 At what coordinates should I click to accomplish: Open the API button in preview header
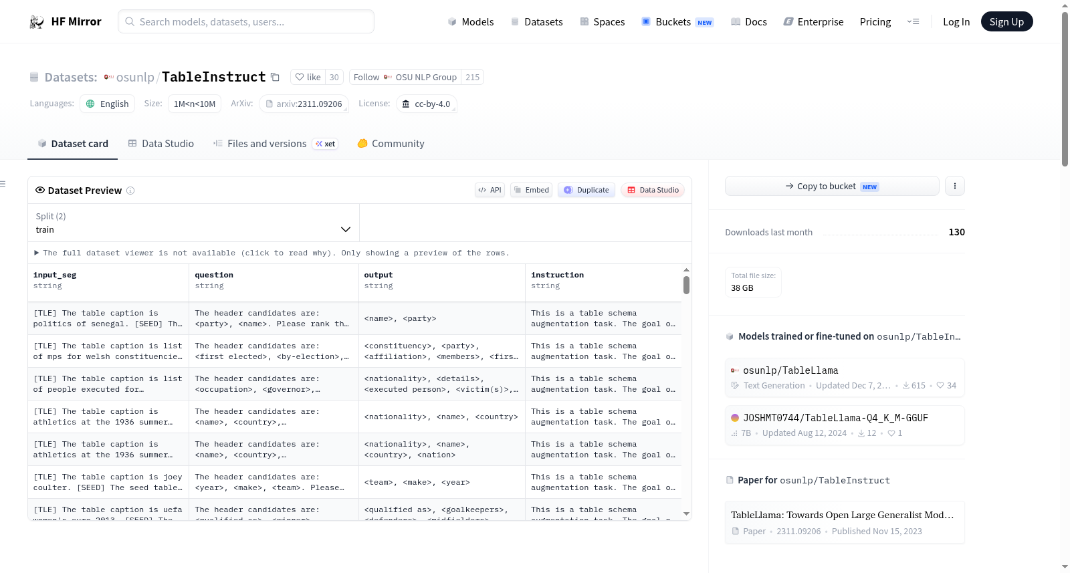[x=490, y=190]
